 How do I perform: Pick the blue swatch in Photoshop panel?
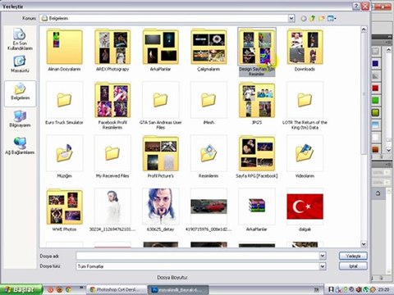point(375,63)
